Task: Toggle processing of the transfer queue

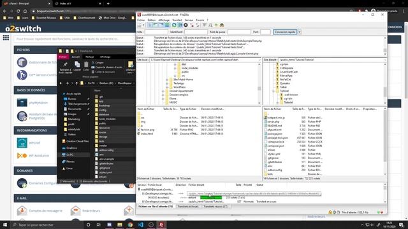Action: click(180, 25)
